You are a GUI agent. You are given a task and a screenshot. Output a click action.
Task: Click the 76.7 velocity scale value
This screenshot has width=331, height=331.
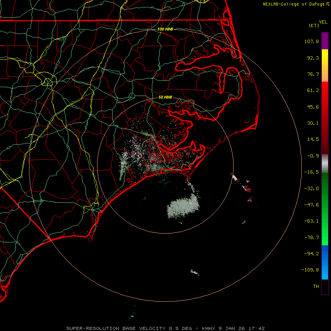tap(313, 74)
